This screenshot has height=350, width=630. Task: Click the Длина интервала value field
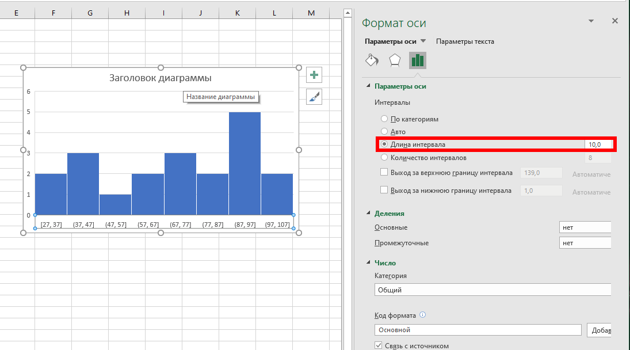tap(597, 144)
